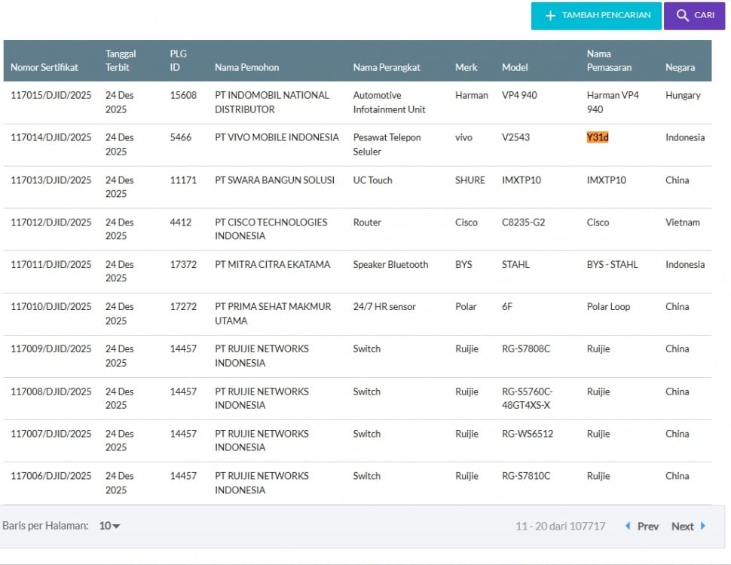Click the TAMBAH PENCARIAN button

[x=596, y=15]
